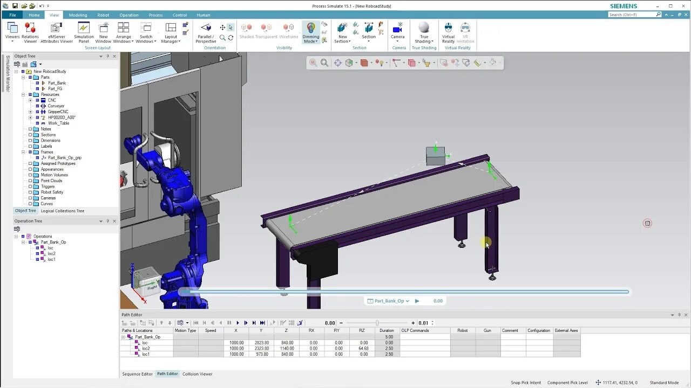The image size is (691, 388).
Task: Pause simulation in Path Editor
Action: tap(229, 323)
